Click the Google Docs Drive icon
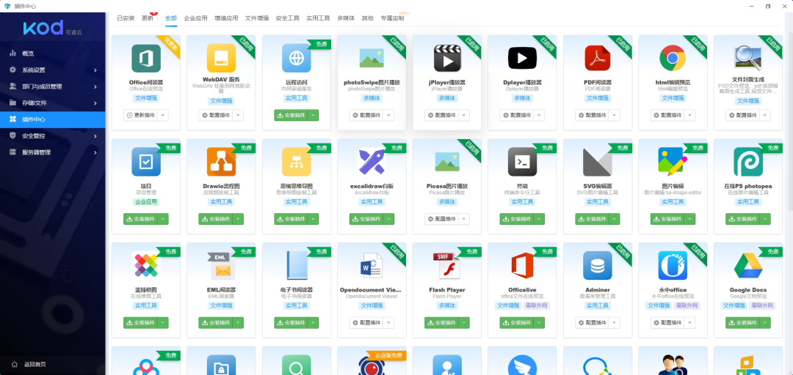The height and width of the screenshot is (375, 793). [748, 265]
